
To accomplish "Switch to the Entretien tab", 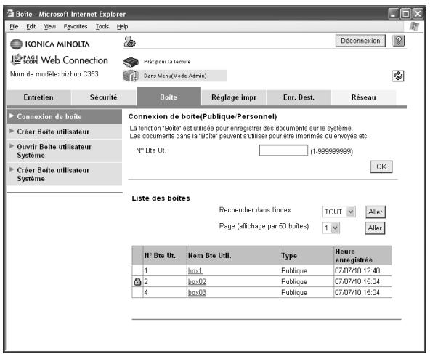I will [x=38, y=97].
